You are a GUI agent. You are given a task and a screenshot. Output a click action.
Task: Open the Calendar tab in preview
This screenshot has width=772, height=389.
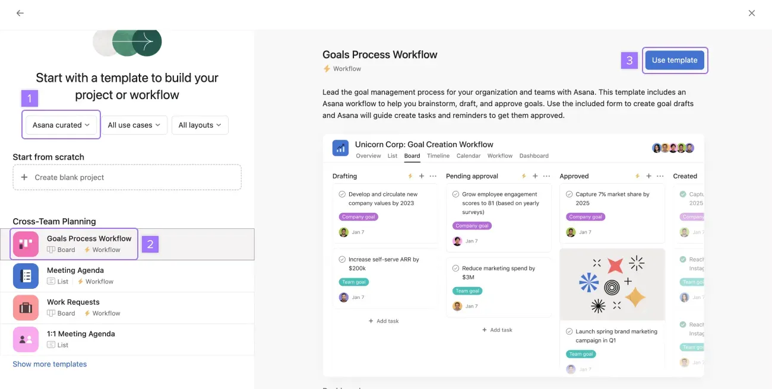[x=469, y=156]
